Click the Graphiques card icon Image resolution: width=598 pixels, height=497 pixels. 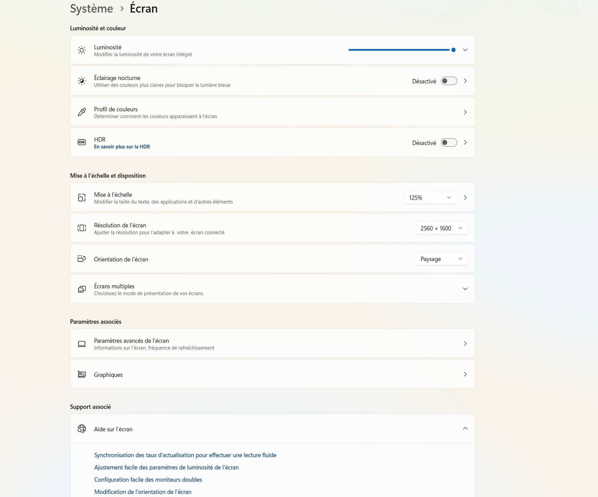[82, 374]
